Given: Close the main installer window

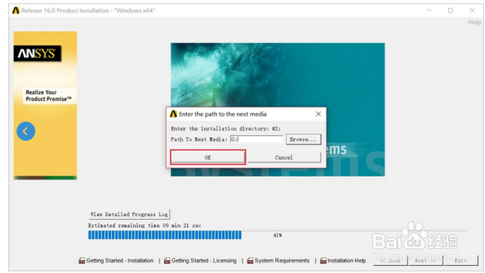Looking at the screenshot, I should point(472,11).
